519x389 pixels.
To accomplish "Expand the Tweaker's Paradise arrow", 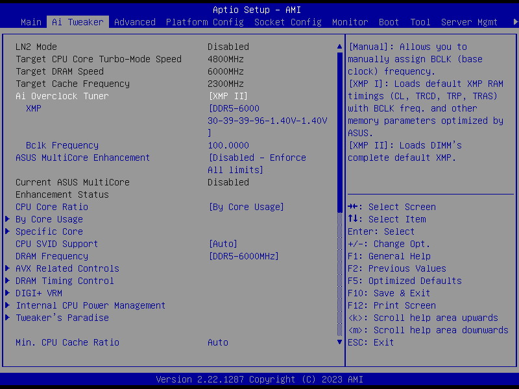I will (8, 318).
